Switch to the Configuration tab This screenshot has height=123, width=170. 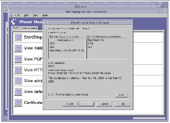click(x=30, y=28)
